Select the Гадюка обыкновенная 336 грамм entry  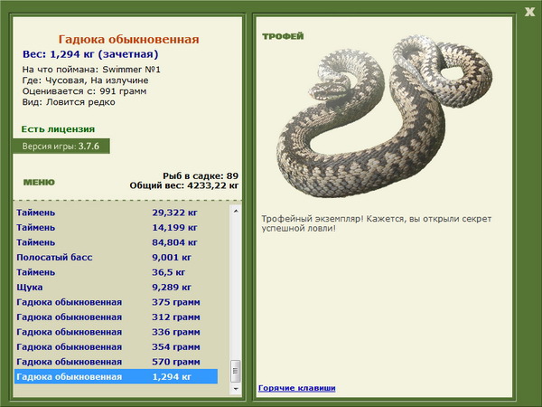click(x=117, y=332)
